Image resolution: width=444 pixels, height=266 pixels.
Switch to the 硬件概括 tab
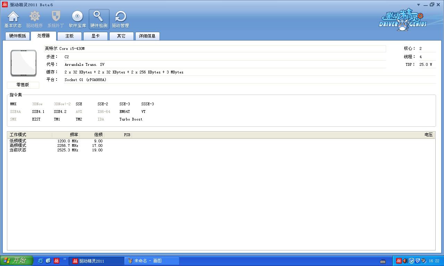[17, 36]
